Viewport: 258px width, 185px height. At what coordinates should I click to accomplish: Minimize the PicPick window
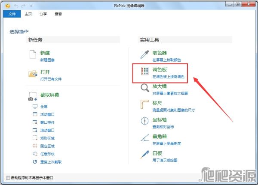[230, 4]
